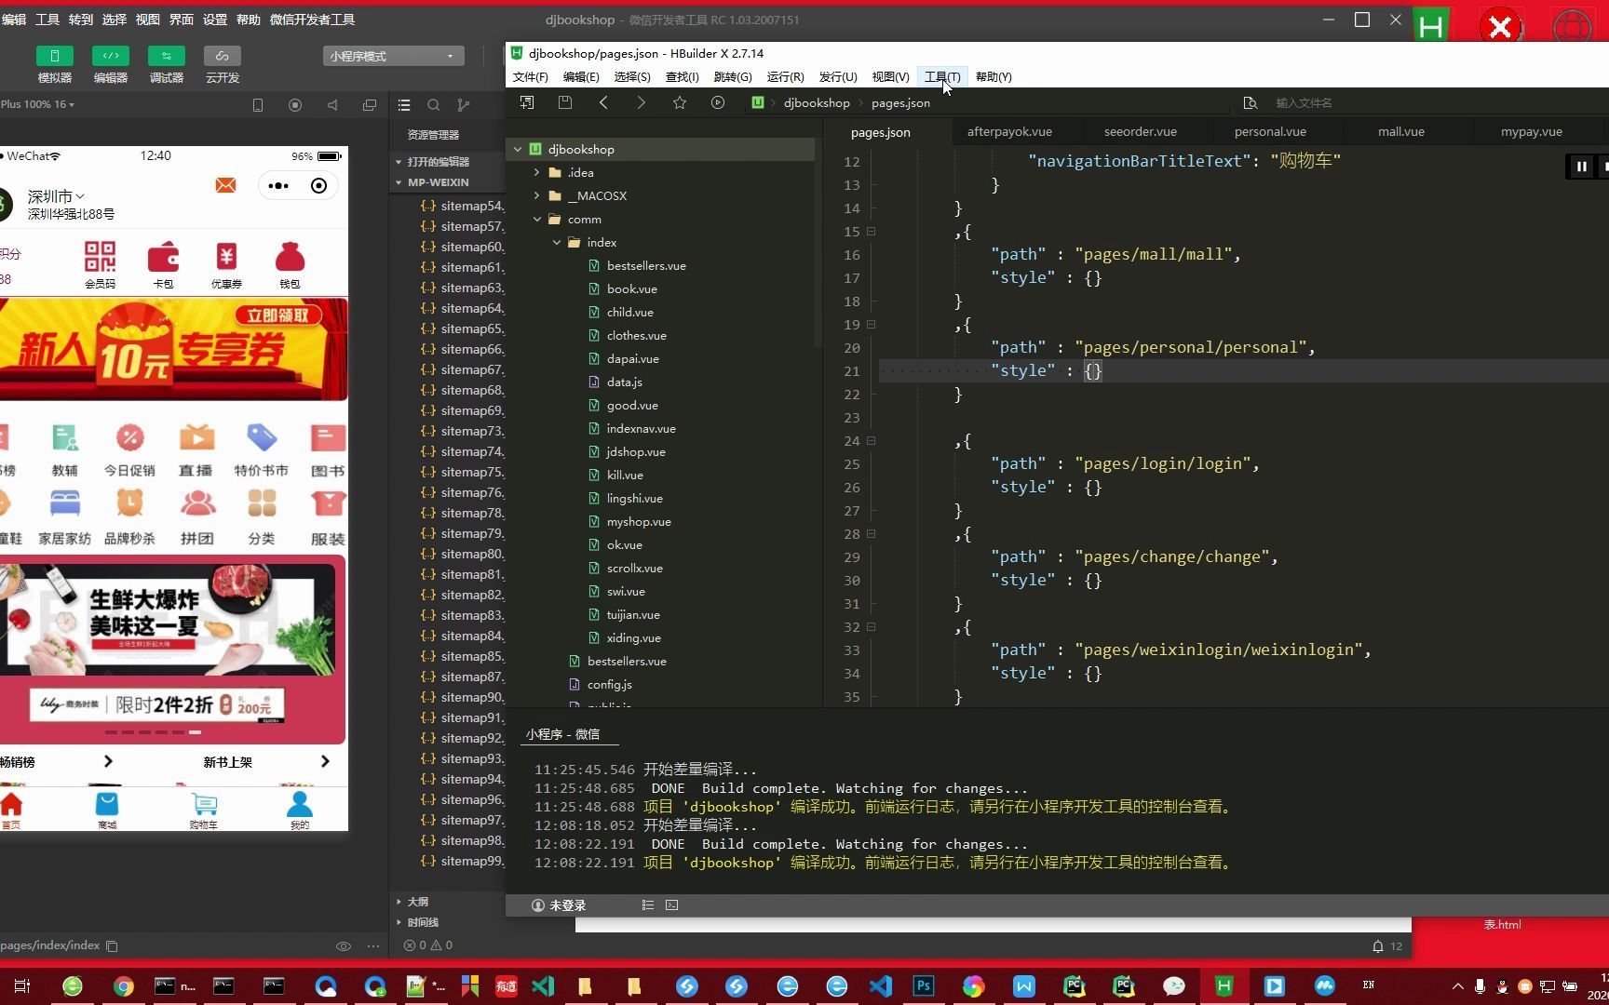This screenshot has height=1005, width=1609.
Task: Toggle simulator sound speaker icon
Action: tap(332, 105)
